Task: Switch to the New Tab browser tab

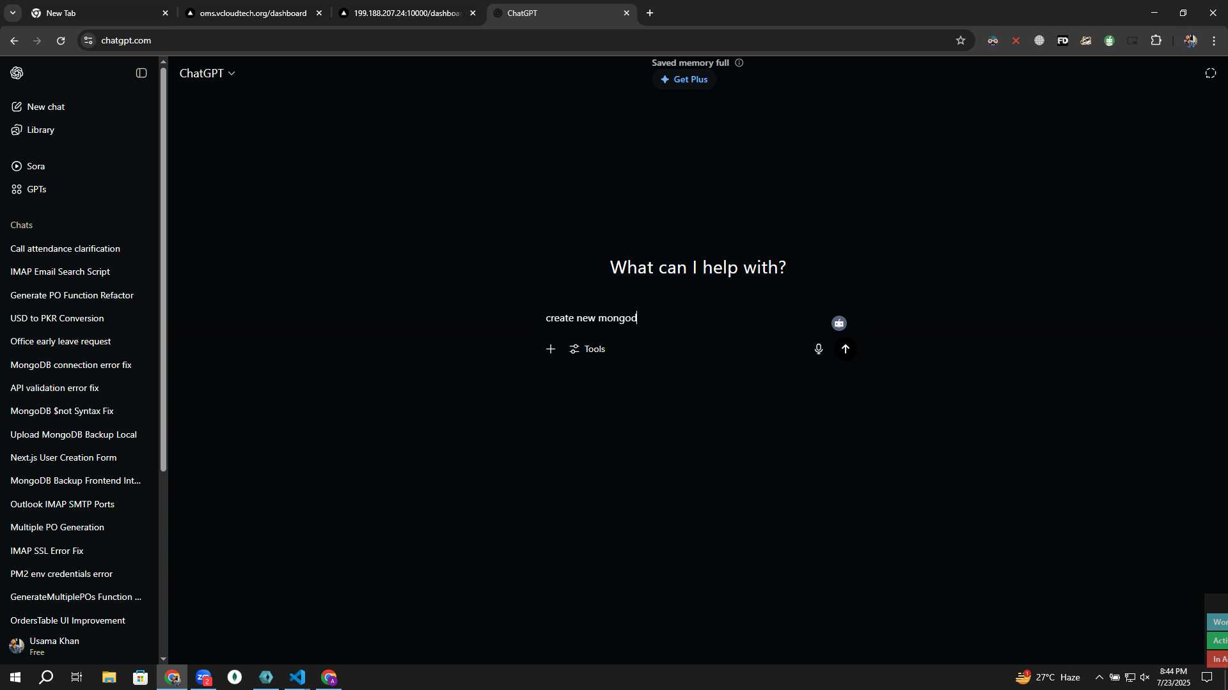Action: 99,13
